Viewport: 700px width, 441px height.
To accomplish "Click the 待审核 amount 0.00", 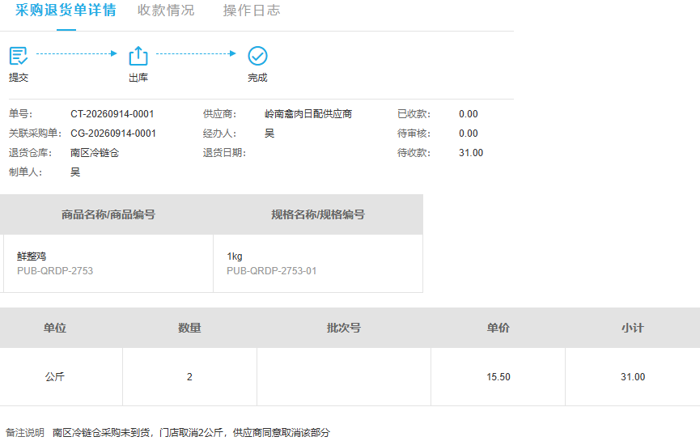I will point(469,134).
